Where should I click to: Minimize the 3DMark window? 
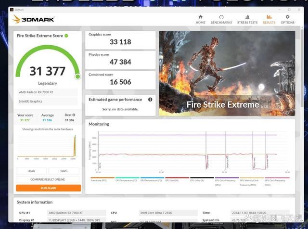[279, 10]
